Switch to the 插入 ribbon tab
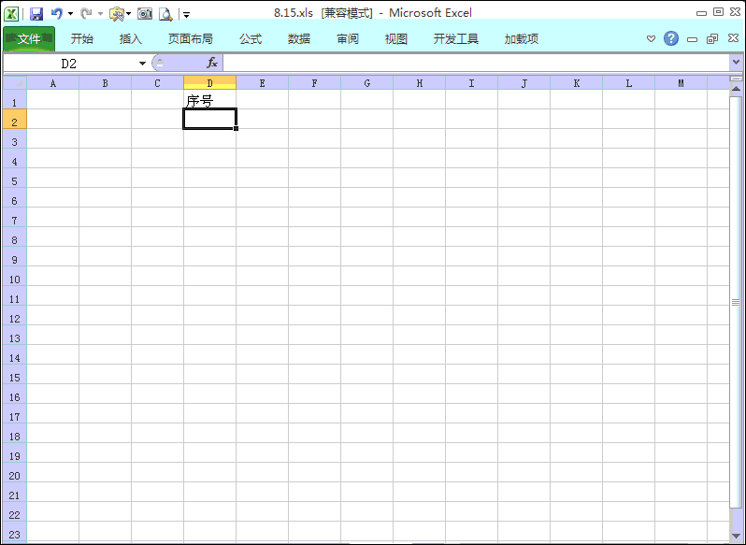746x545 pixels. (130, 38)
